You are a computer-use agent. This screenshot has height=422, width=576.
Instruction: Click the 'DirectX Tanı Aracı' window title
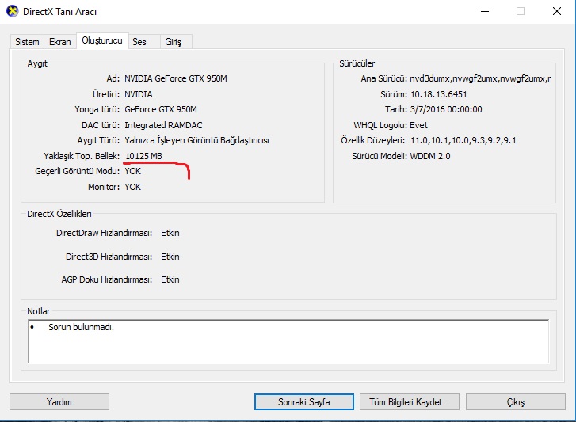(x=60, y=12)
